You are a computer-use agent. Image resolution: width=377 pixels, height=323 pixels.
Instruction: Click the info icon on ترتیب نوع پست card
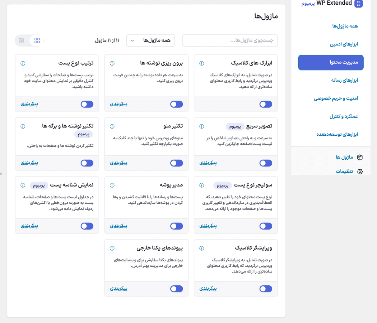tap(23, 63)
